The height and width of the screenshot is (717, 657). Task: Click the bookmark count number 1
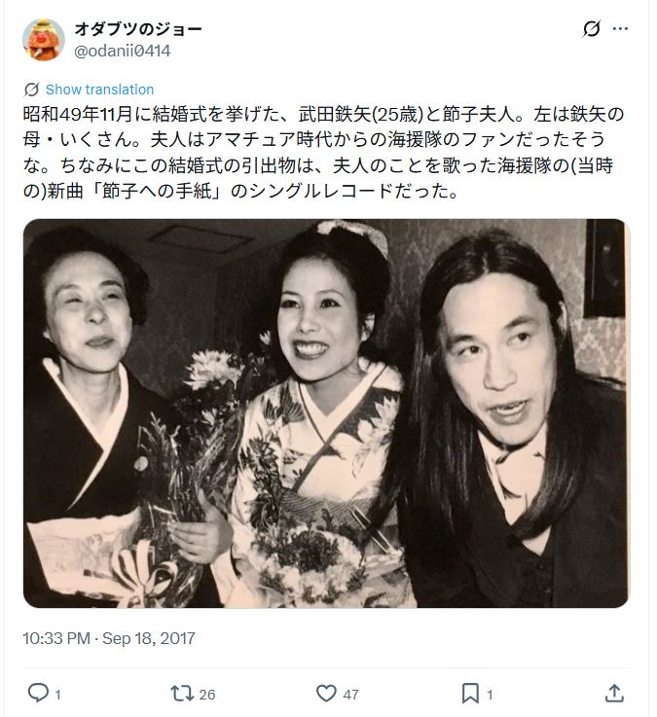[x=490, y=695]
